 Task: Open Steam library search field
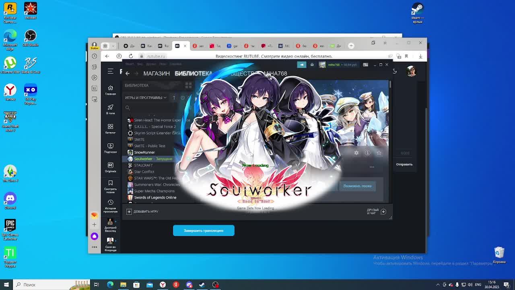tap(152, 108)
